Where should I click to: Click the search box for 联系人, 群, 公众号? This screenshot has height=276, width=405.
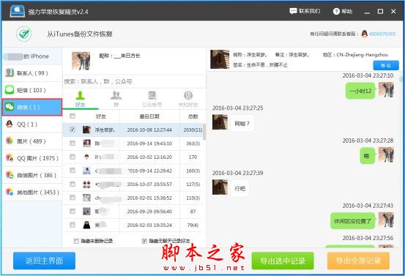pos(134,81)
